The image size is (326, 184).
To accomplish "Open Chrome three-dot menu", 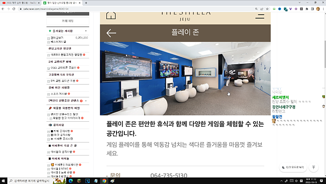I will tap(323, 9).
